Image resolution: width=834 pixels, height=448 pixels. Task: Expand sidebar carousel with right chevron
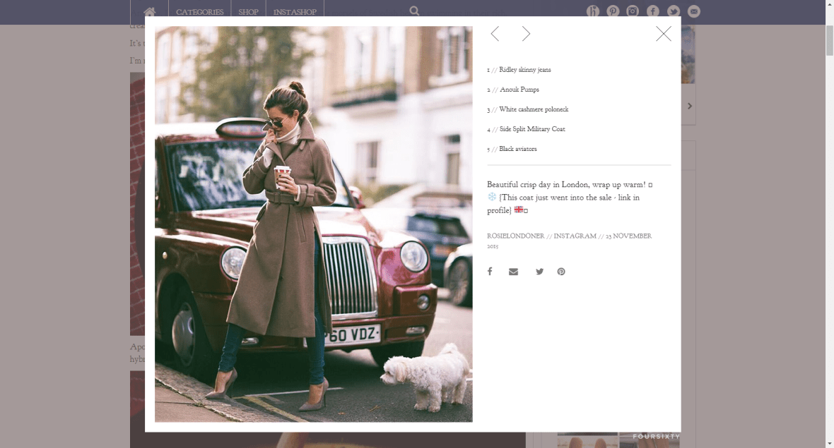pyautogui.click(x=689, y=106)
